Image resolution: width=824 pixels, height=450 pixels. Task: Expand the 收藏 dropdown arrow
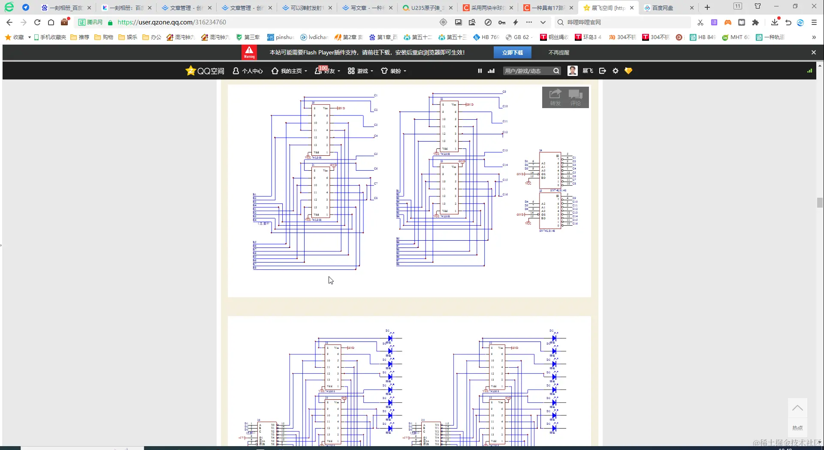pyautogui.click(x=30, y=37)
